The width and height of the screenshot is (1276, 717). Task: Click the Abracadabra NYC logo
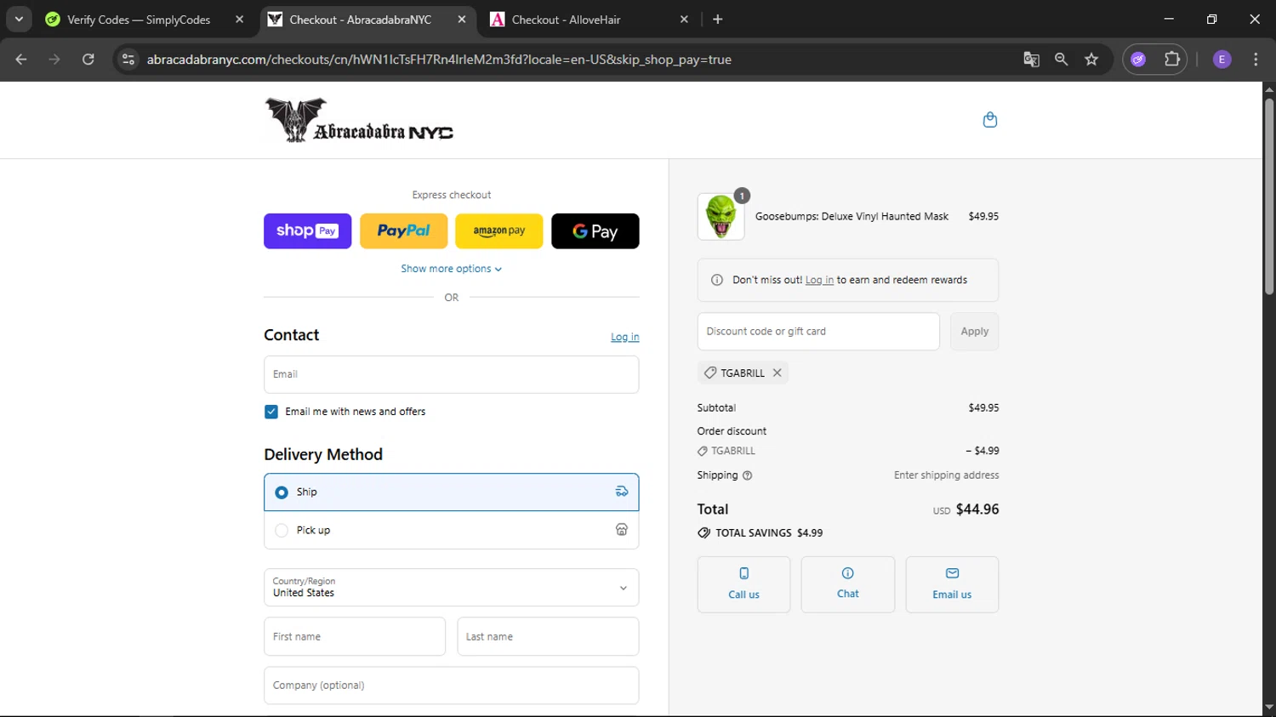(359, 120)
